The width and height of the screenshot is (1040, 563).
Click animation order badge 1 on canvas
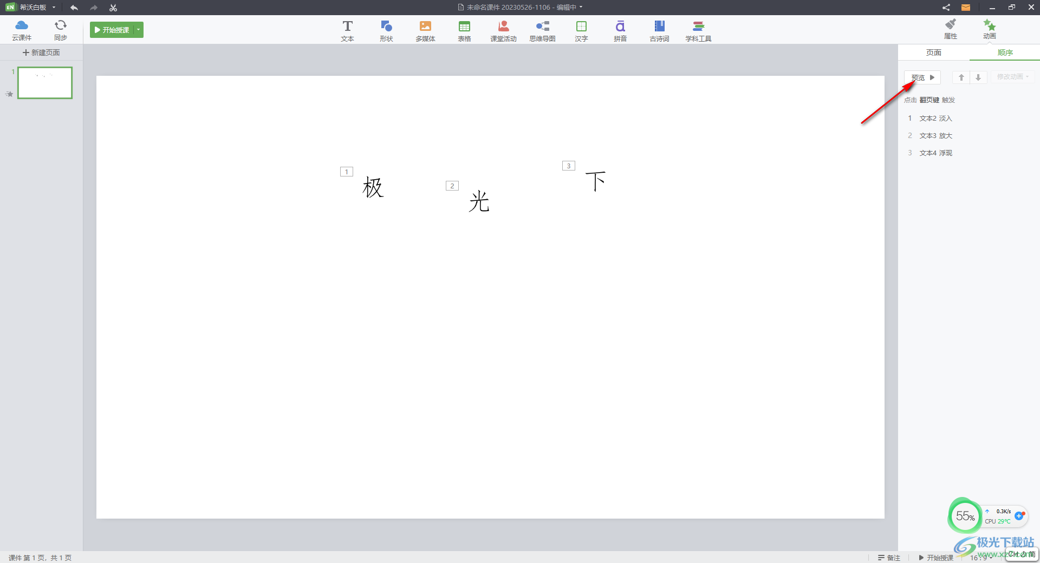[x=347, y=172]
